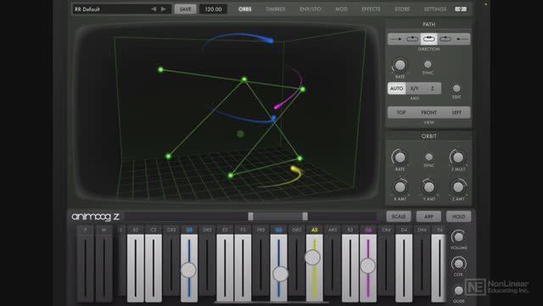
Task: Open the ENV/LFO tab
Action: 311,9
